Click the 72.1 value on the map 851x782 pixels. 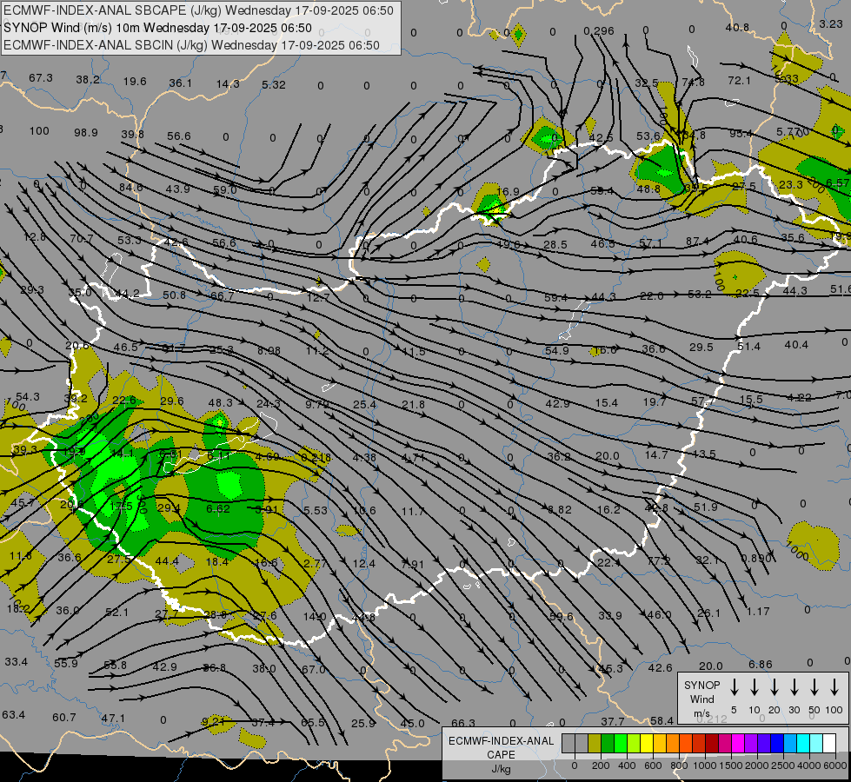(739, 80)
